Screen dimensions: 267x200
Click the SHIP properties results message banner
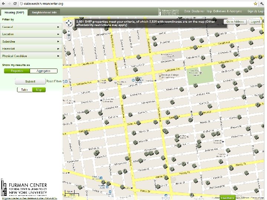pos(151,23)
